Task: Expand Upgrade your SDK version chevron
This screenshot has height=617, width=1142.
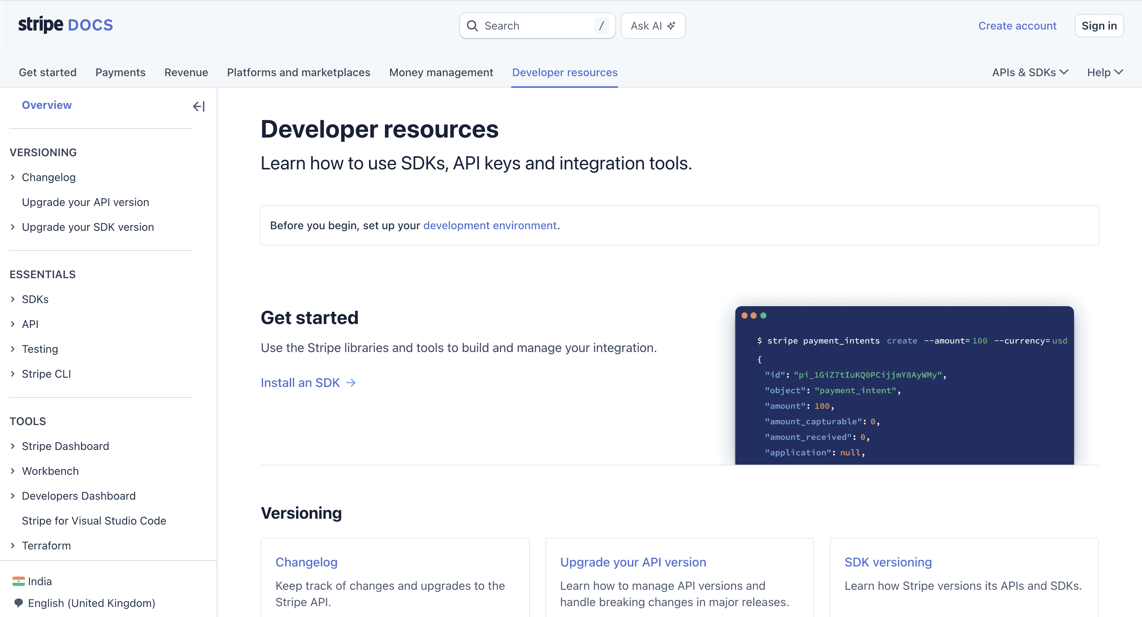Action: (x=12, y=227)
